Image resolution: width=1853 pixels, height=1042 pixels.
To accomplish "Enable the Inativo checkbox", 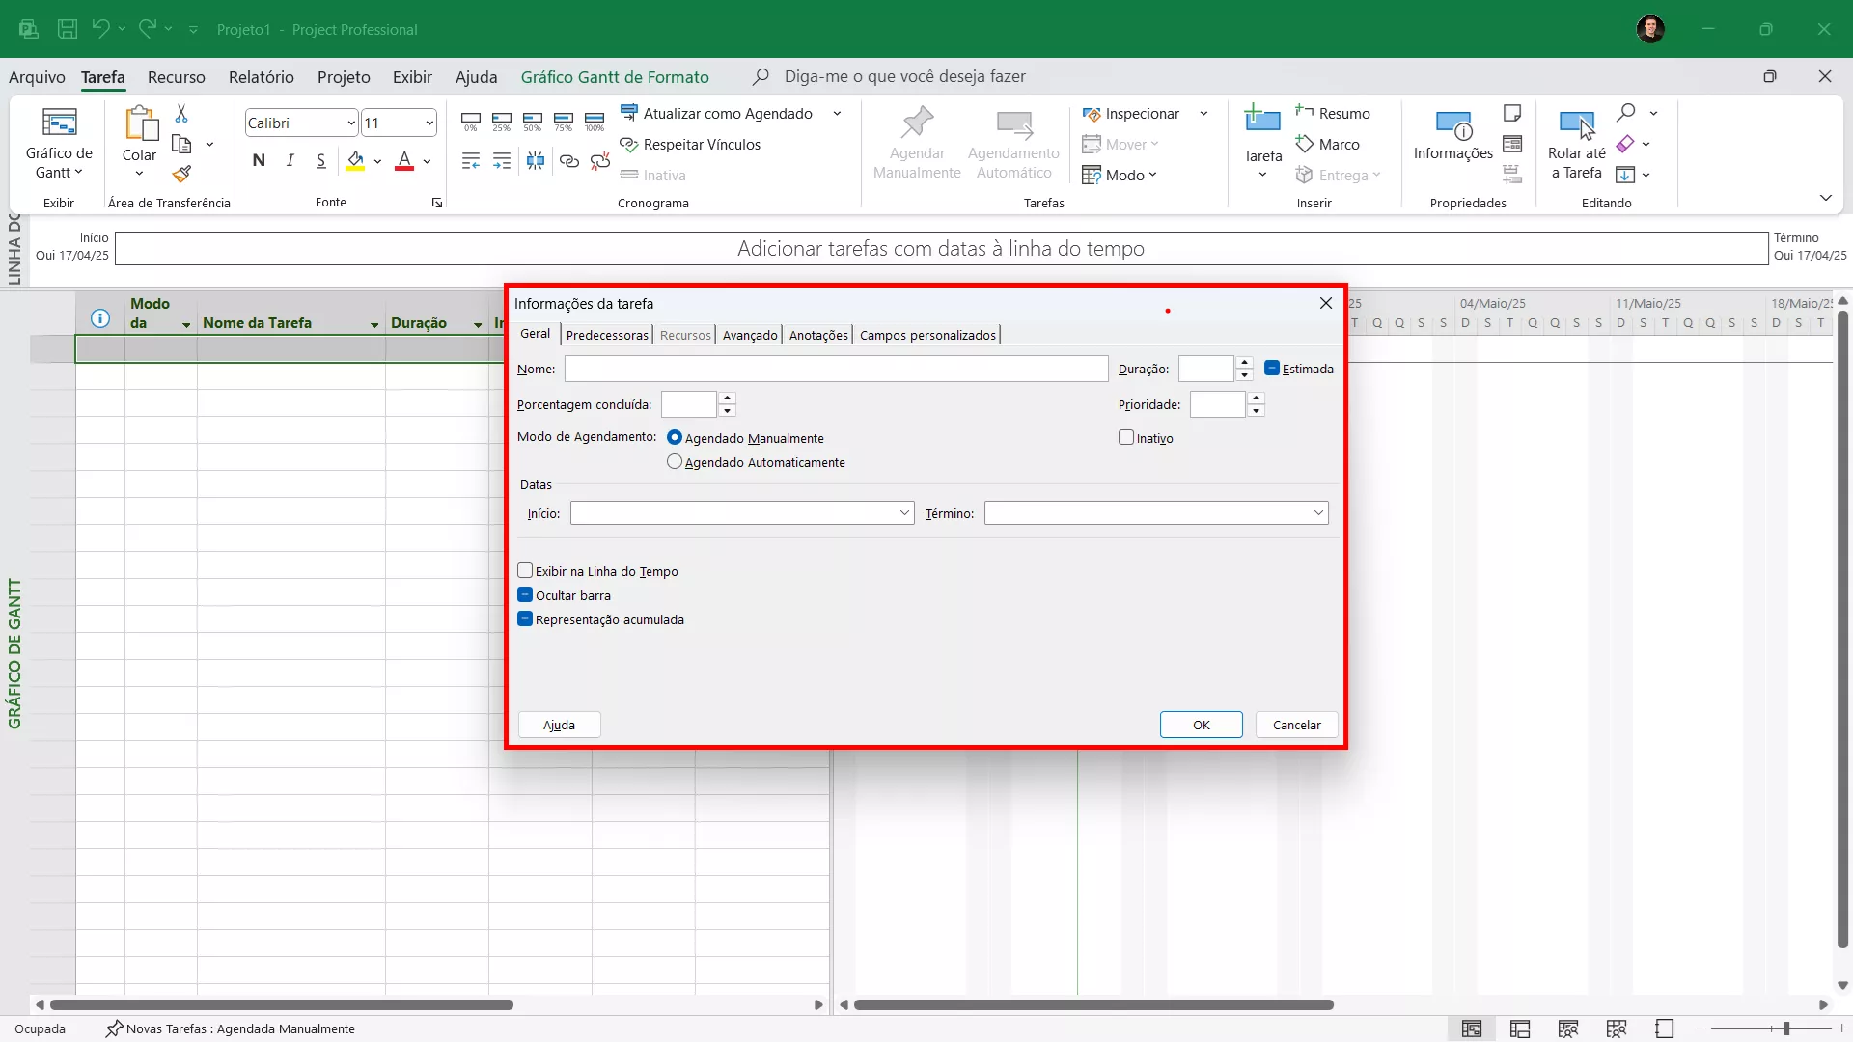I will click(1126, 438).
